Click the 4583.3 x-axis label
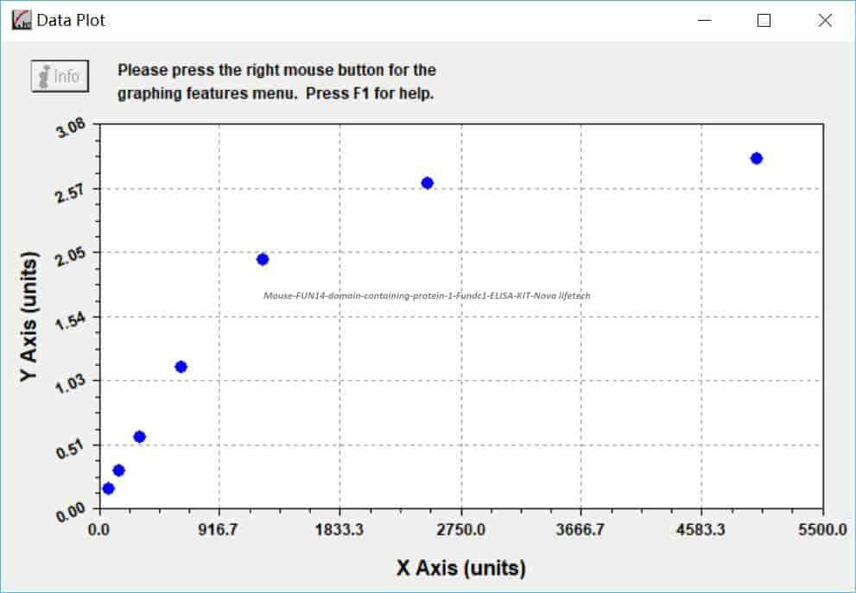This screenshot has height=593, width=856. tap(701, 530)
